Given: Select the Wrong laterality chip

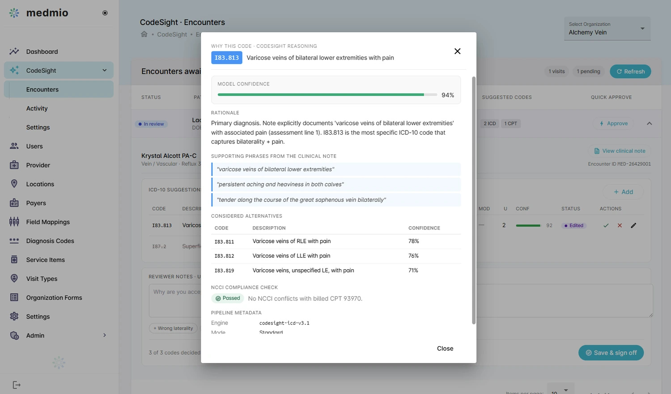Looking at the screenshot, I should pos(174,328).
